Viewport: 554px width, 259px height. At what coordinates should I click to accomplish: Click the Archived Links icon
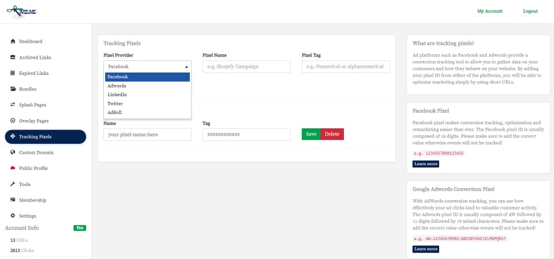(13, 58)
